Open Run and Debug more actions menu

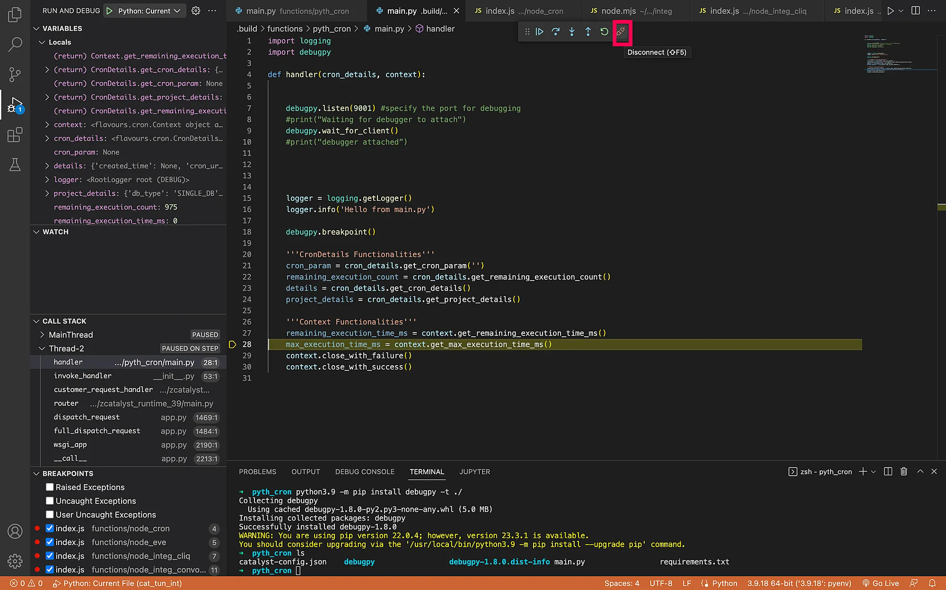(212, 10)
